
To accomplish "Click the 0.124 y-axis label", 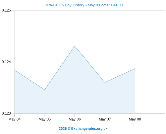I will pyautogui.click(x=6, y=62).
